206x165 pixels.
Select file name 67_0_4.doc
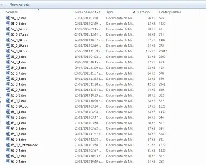(19, 162)
